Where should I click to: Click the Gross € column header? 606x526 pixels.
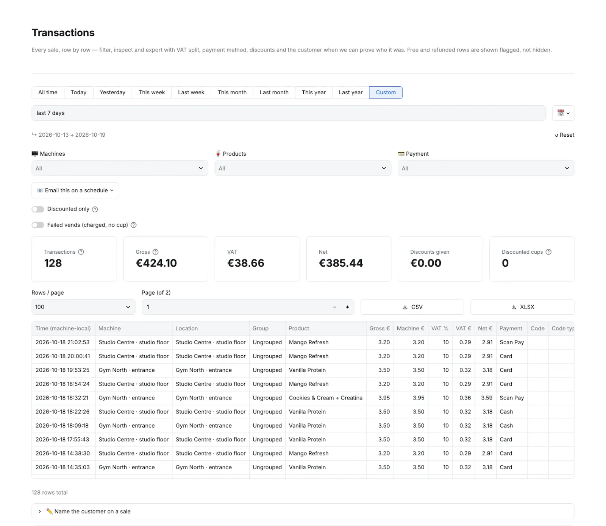click(380, 328)
